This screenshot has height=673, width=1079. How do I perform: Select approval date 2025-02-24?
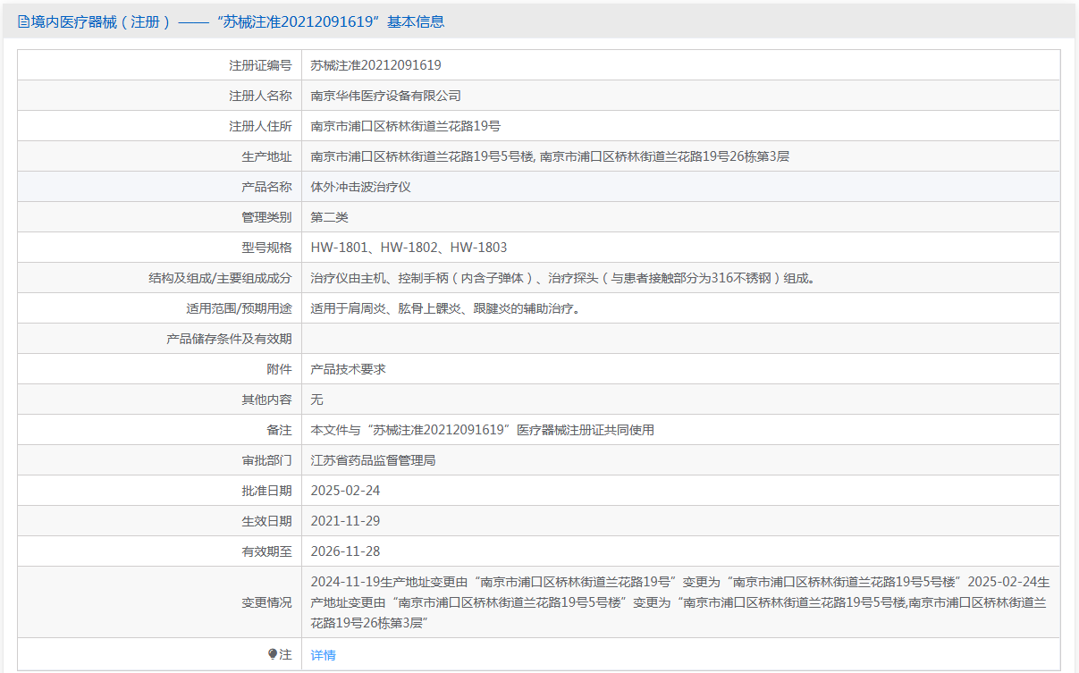[x=345, y=491]
